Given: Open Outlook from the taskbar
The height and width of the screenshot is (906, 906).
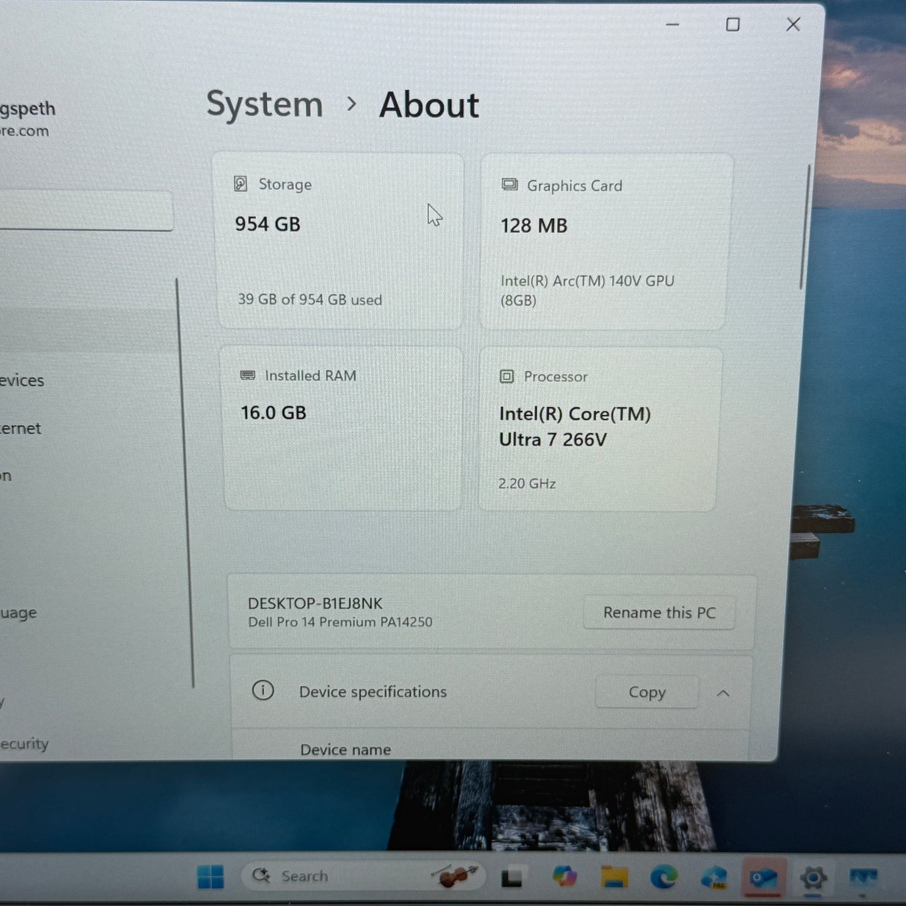Looking at the screenshot, I should click(x=764, y=878).
